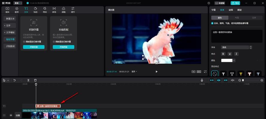This screenshot has height=119, width=266.
Task: Select the yellow T preset text style
Action: click(241, 74)
